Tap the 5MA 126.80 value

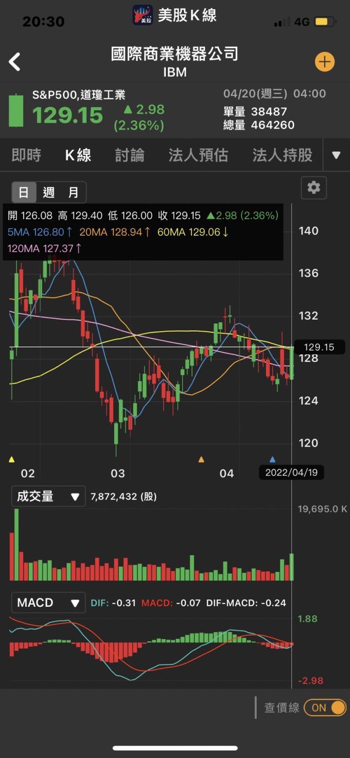(x=40, y=232)
